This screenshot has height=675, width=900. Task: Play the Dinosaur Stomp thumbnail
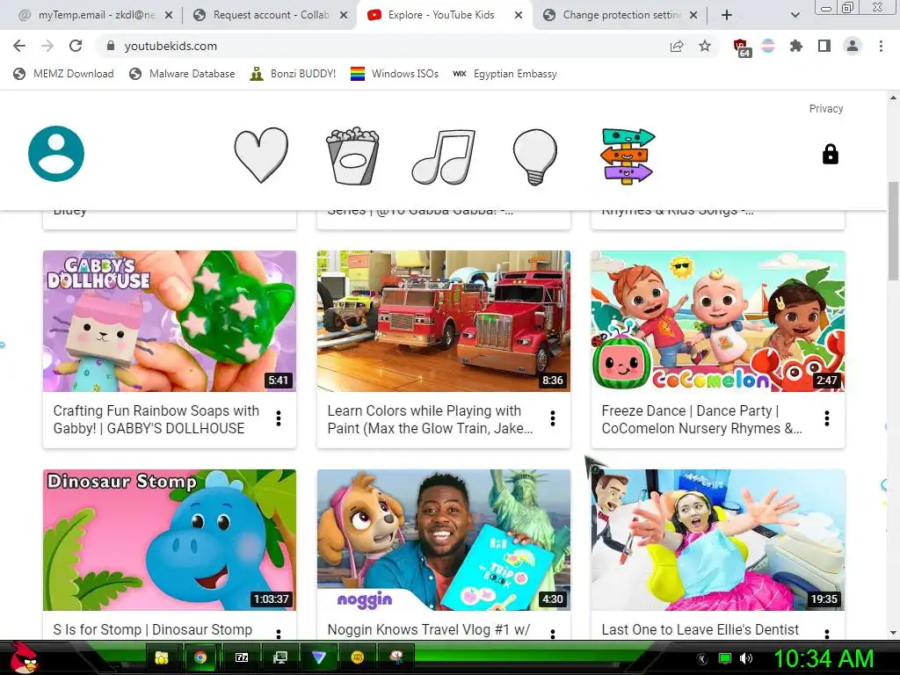click(x=170, y=541)
